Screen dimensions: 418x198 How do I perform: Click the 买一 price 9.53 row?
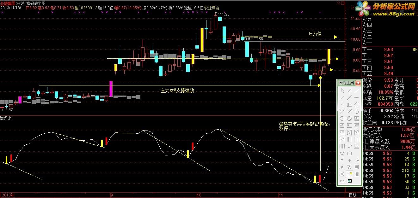coord(390,49)
